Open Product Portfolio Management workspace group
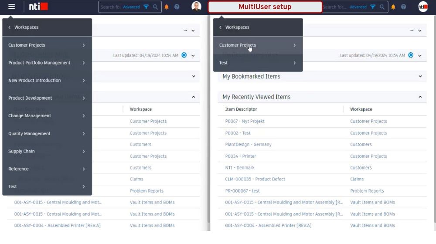 coord(47,63)
